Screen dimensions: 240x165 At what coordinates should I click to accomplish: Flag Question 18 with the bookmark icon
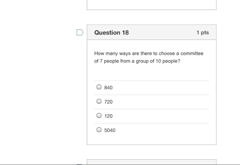tap(80, 32)
